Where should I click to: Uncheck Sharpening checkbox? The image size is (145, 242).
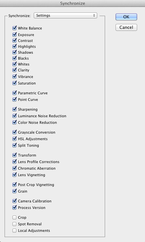(14, 109)
